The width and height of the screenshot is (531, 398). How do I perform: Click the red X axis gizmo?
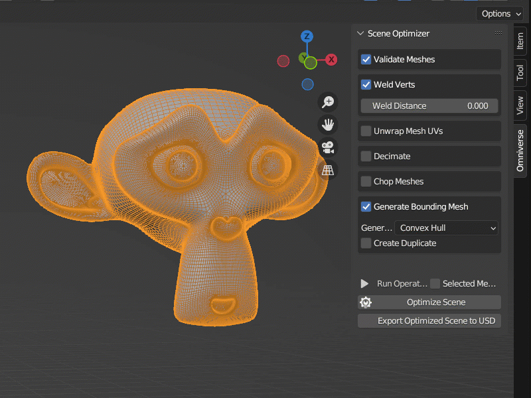[x=331, y=60]
